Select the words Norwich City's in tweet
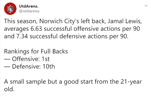151x97 pixels. [x=59, y=21]
